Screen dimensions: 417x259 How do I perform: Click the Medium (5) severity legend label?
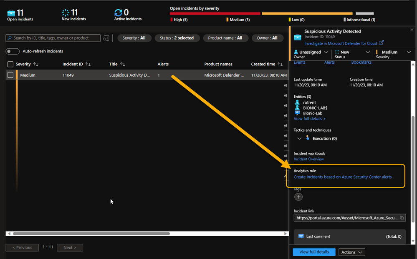(x=240, y=20)
